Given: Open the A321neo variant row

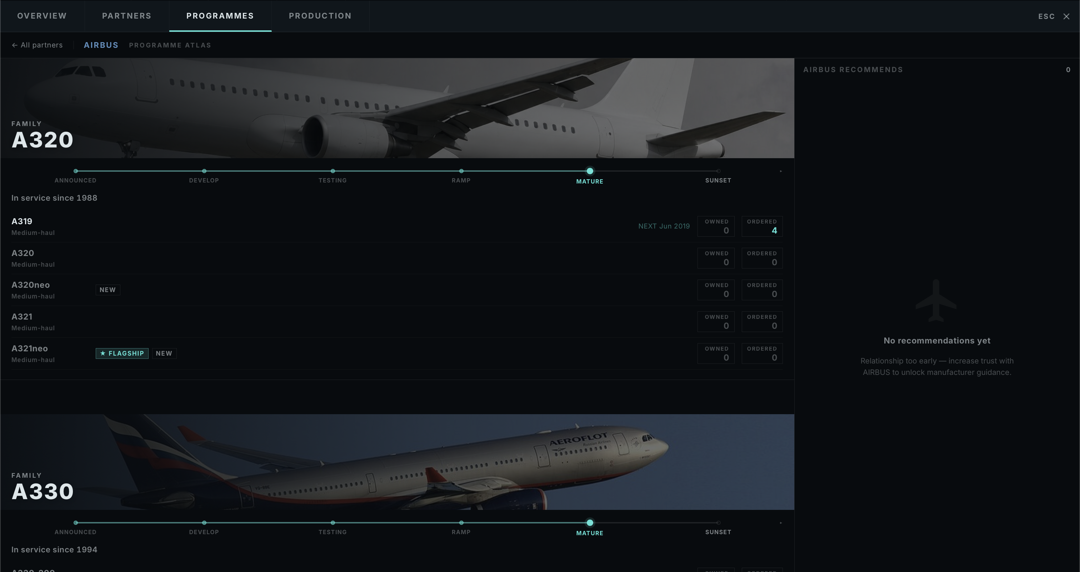Looking at the screenshot, I should [x=397, y=354].
